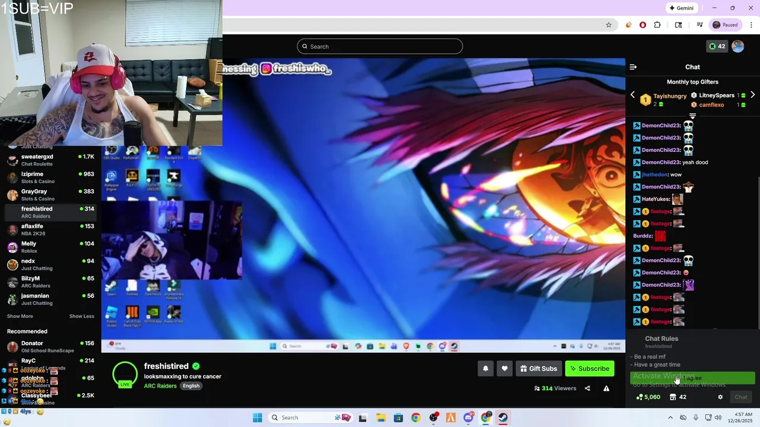Click the Kick coins balance showing 42
The width and height of the screenshot is (760, 427).
[717, 46]
